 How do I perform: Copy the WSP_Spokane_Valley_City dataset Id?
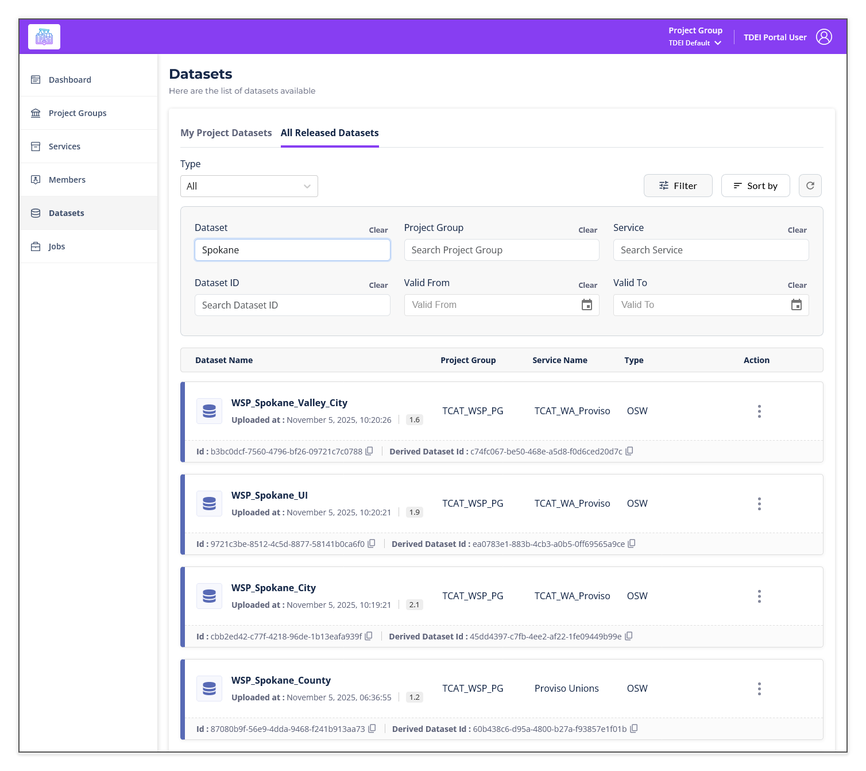point(369,451)
